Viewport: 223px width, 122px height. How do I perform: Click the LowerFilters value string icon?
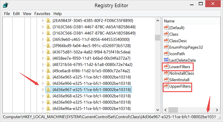166,67
